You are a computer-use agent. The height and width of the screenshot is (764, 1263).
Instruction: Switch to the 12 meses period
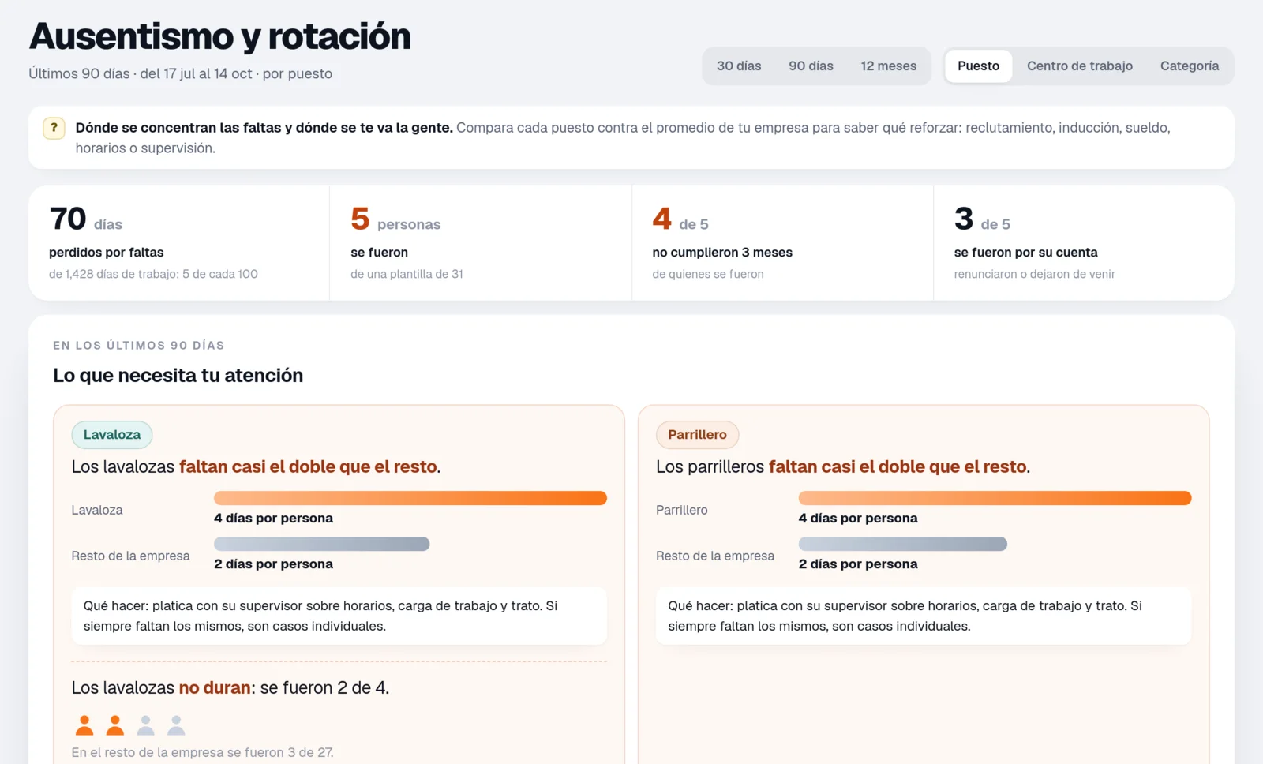[x=889, y=66]
